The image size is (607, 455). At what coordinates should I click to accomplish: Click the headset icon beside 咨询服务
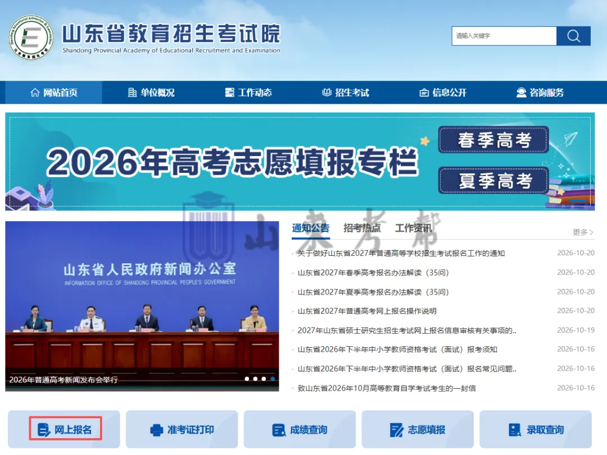(521, 93)
